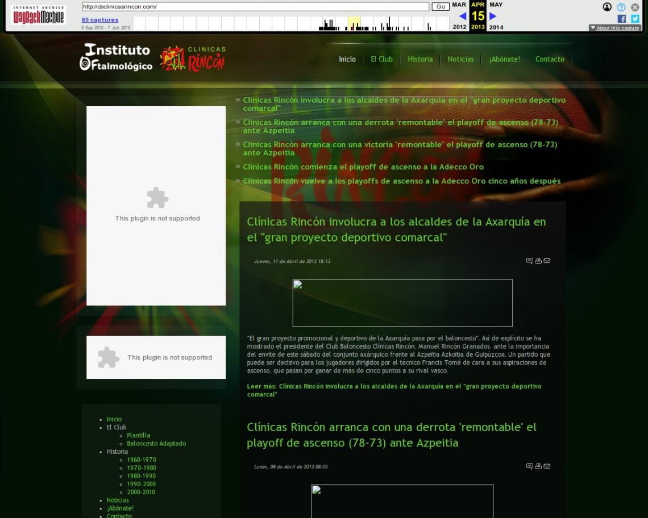Email the Axarquía alcaldes article
648x518 pixels.
547,261
